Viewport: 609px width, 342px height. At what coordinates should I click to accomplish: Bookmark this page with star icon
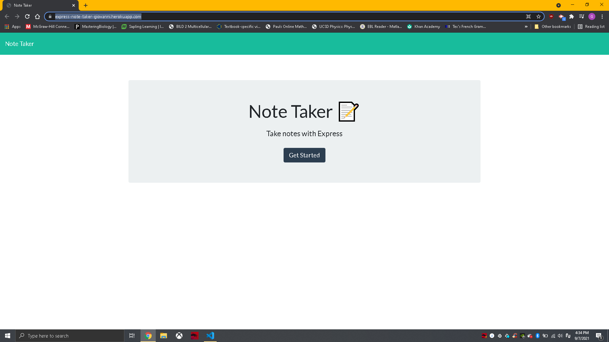(x=539, y=16)
